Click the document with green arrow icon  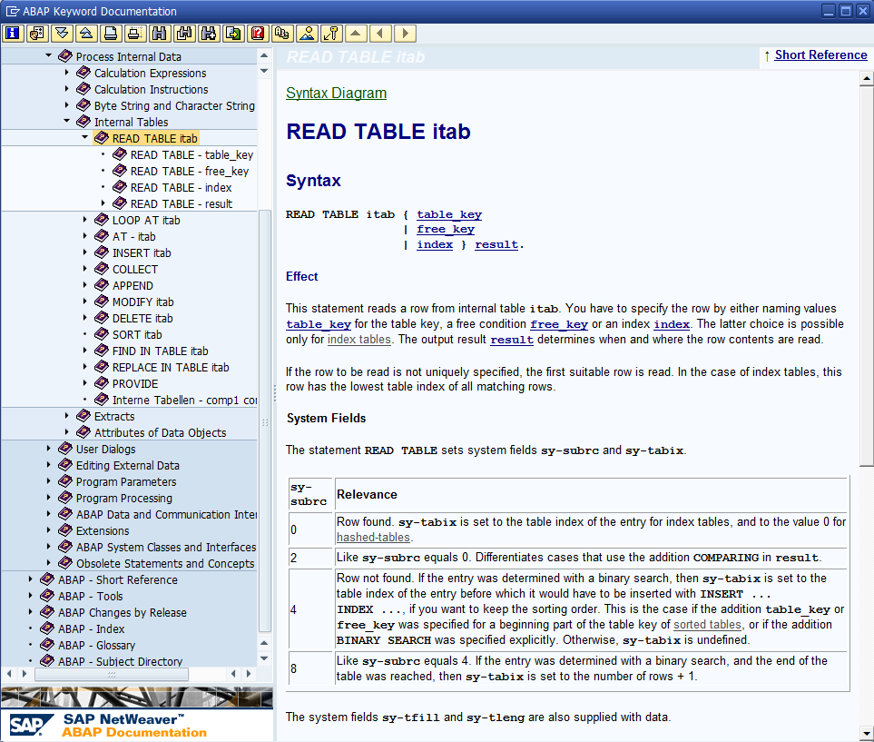233,34
